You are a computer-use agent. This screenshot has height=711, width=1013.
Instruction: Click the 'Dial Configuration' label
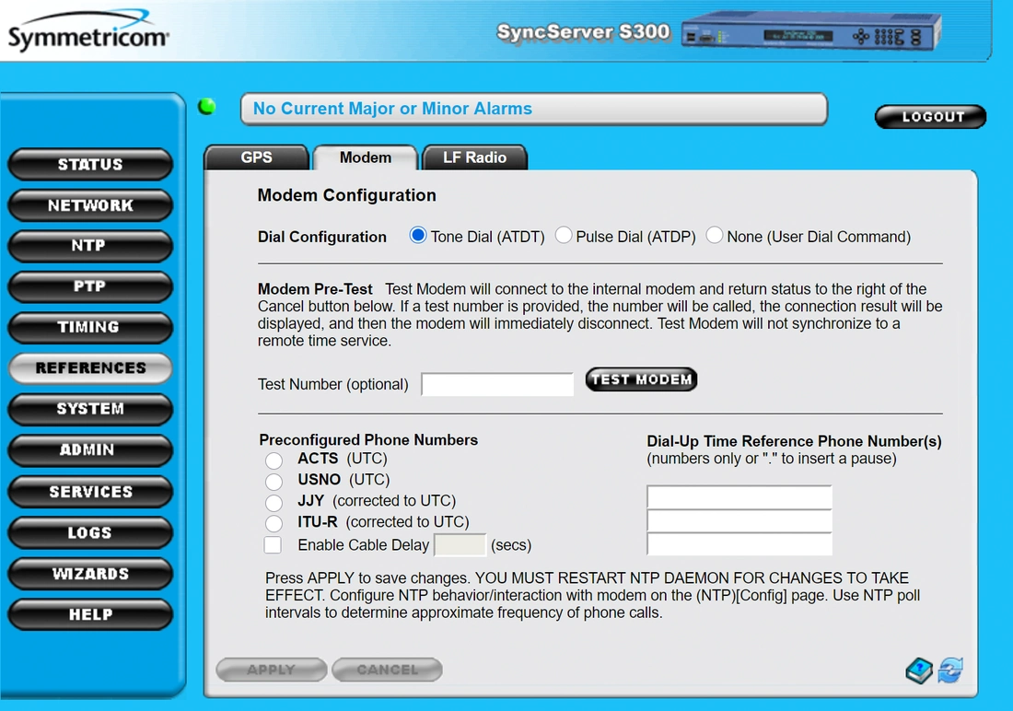click(321, 237)
